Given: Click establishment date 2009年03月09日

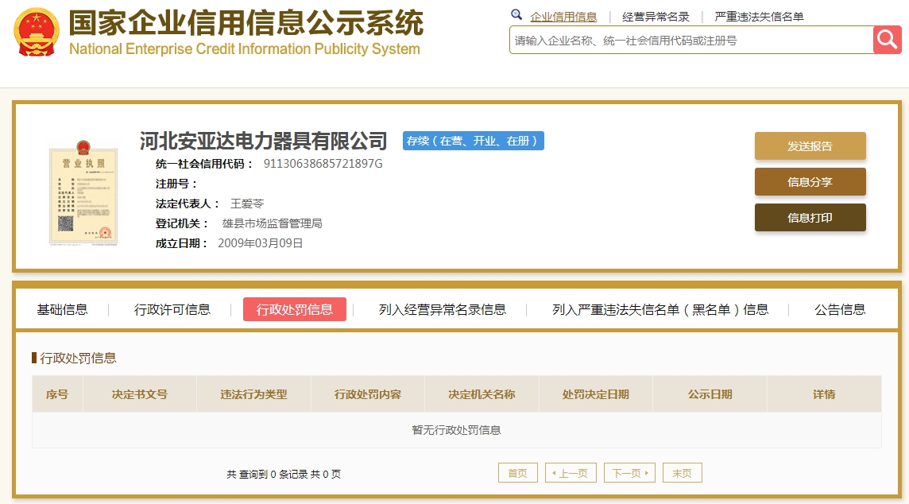Looking at the screenshot, I should [x=261, y=243].
